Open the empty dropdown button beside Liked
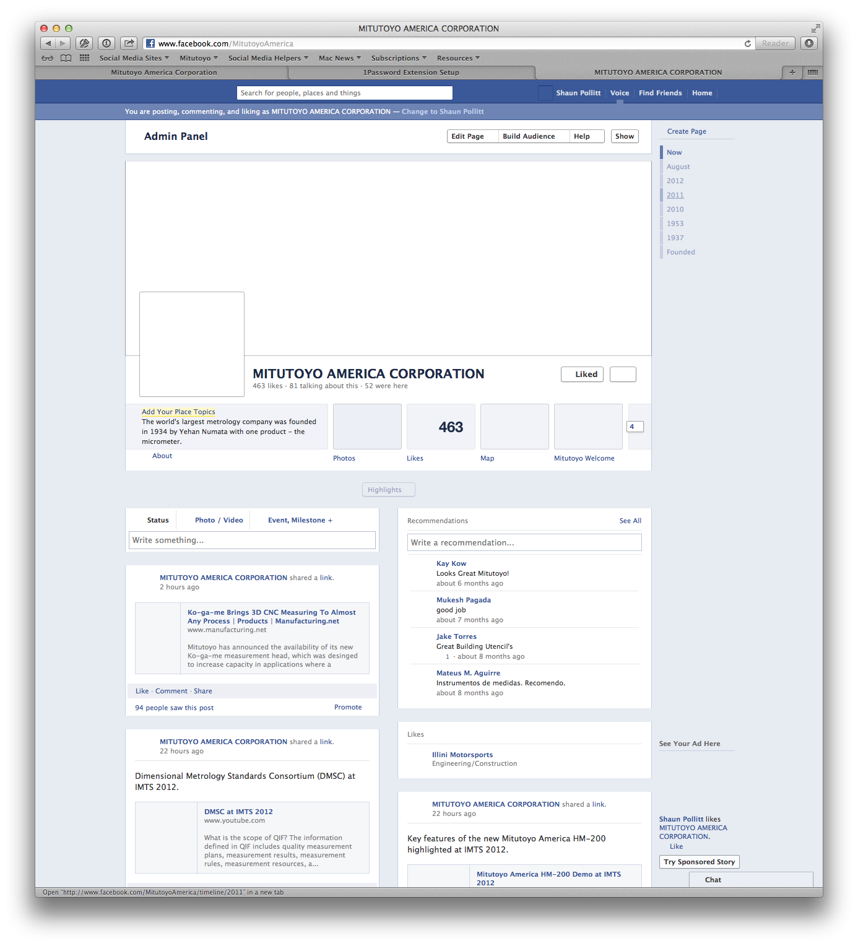858x946 pixels. (x=623, y=374)
